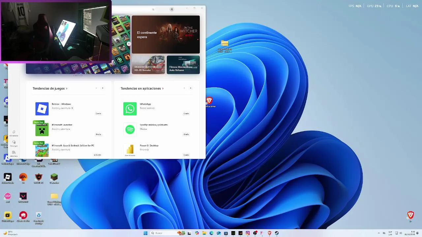Open the FACEIT AC desktop shortcut
The image size is (422, 237).
click(39, 177)
